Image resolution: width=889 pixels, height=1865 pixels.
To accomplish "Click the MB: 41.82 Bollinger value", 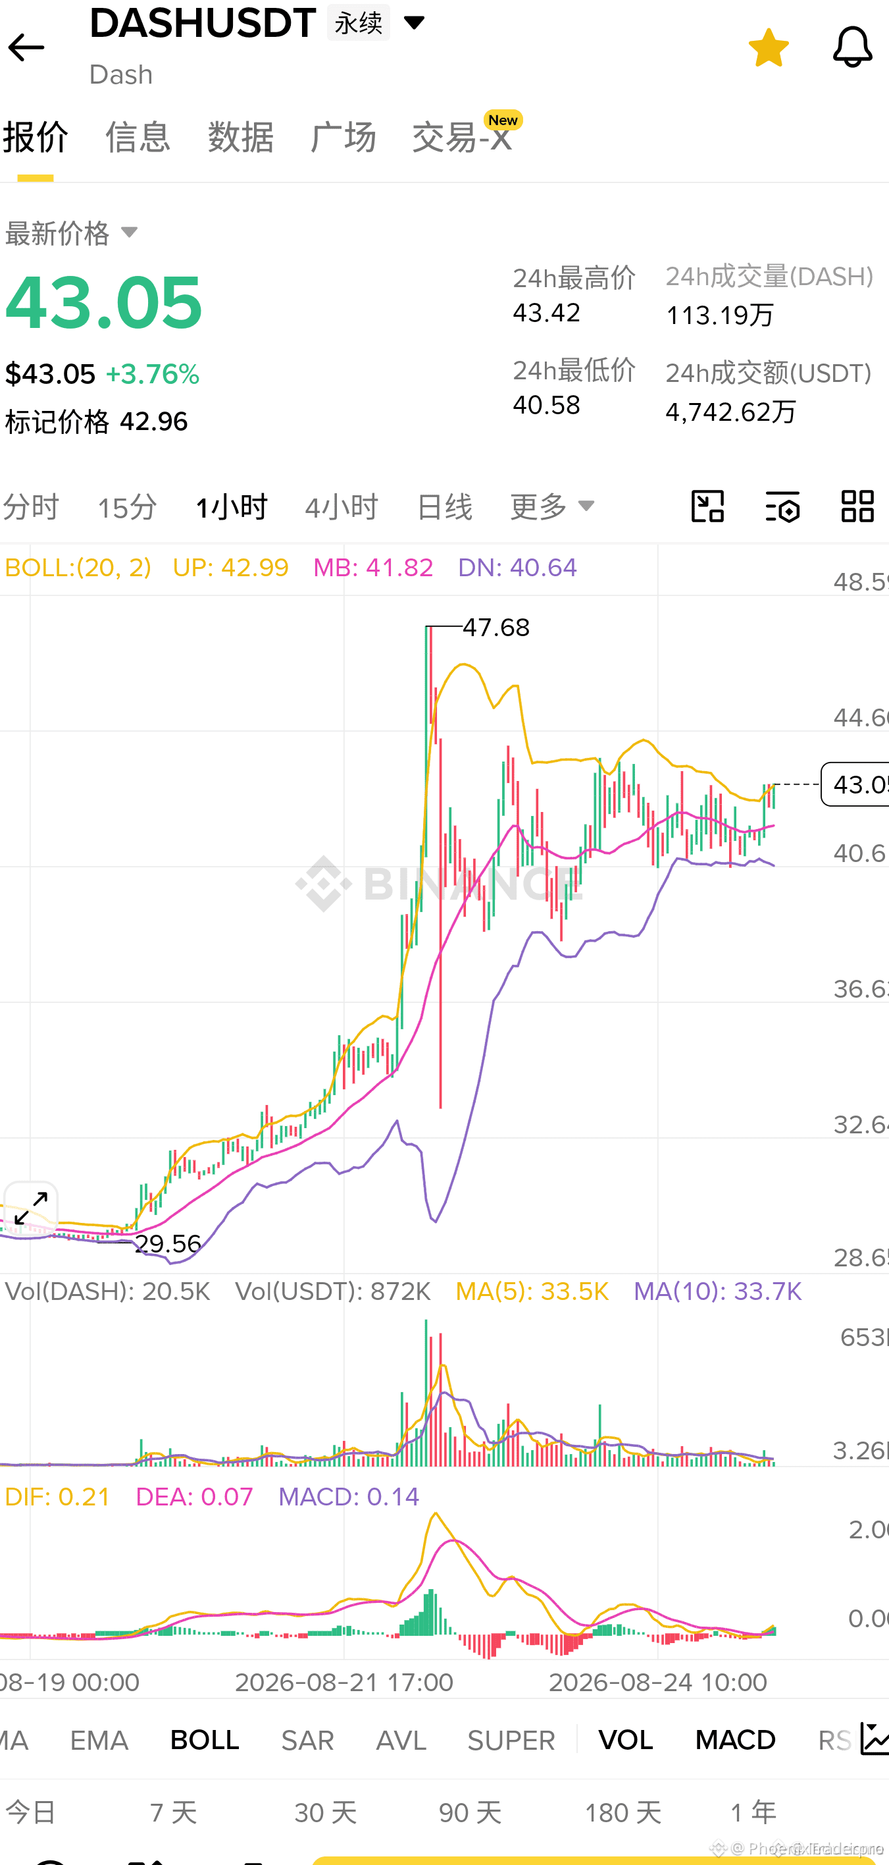I will (373, 568).
